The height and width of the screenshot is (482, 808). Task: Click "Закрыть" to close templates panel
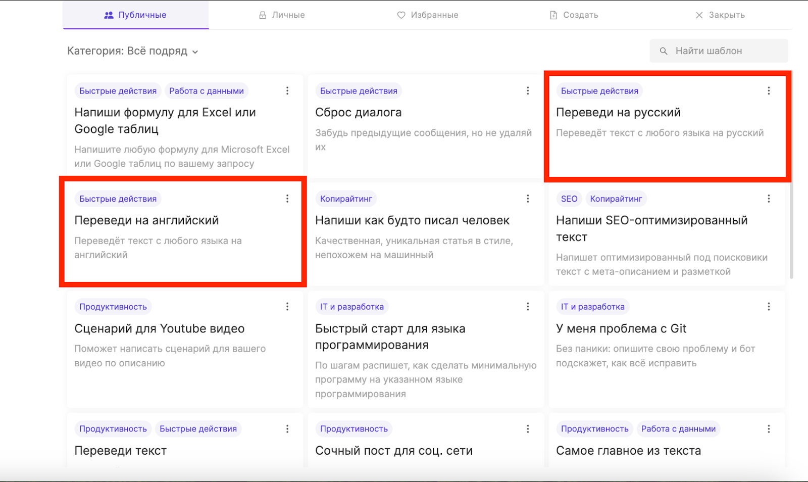720,15
